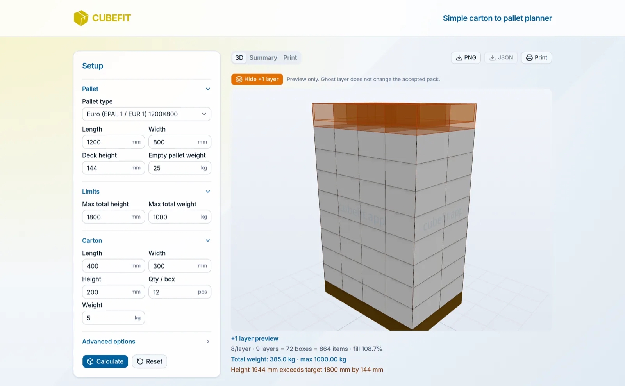Viewport: 625px width, 386px height.
Task: Switch to the 3D tab
Action: tap(239, 58)
